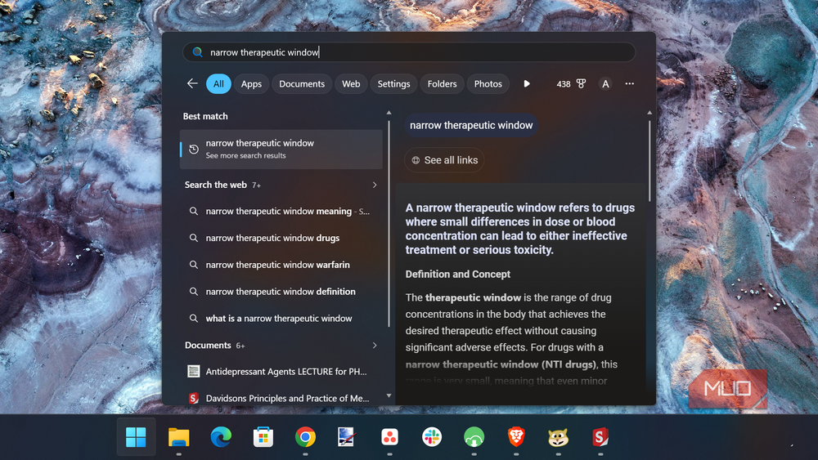Select suggestion narrow therapeutic window drugs
This screenshot has height=460, width=818.
(x=281, y=238)
